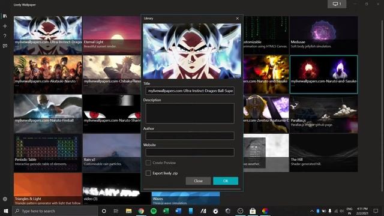Open Cortana circle icon on taskbar
The image size is (384, 216).
tap(104, 211)
